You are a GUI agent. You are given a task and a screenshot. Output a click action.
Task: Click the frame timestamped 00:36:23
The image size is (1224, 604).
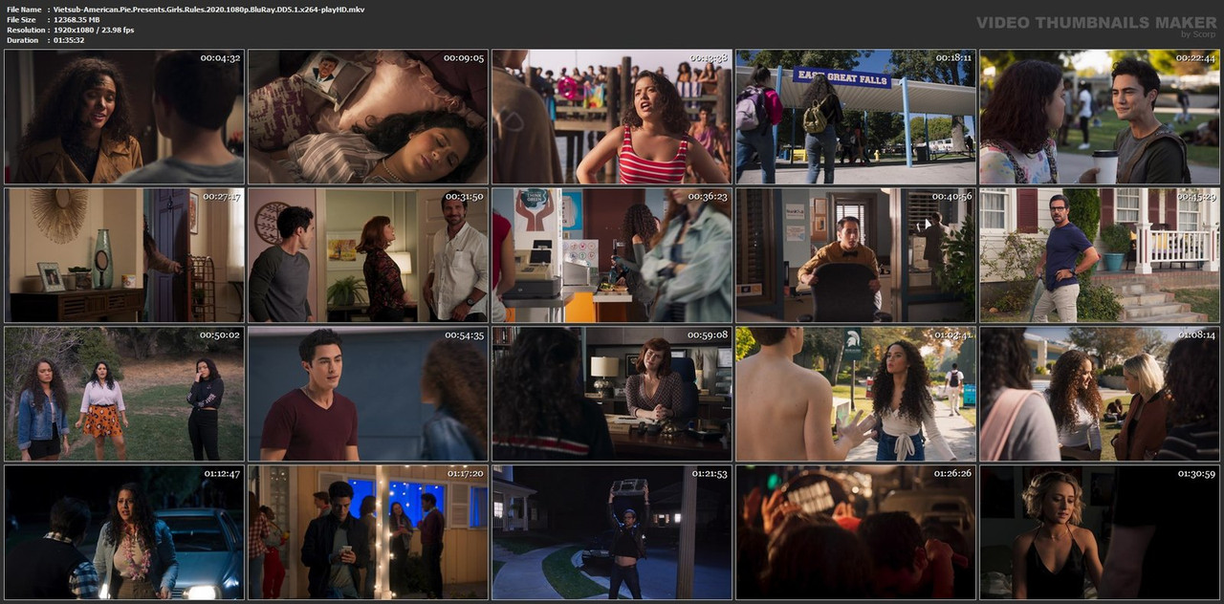(612, 255)
